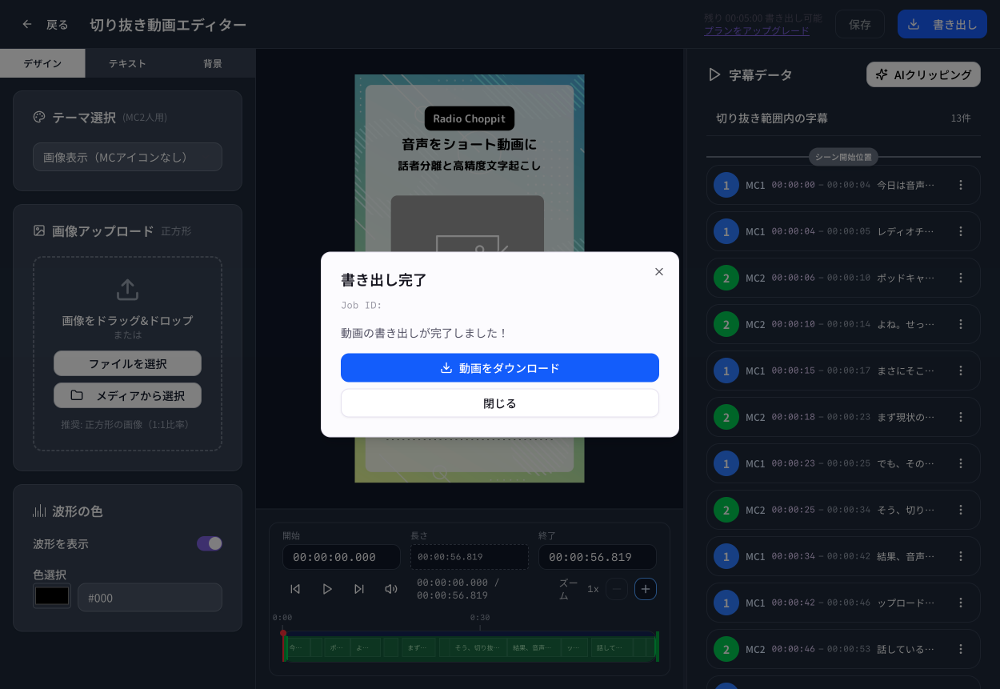Click the upload arrow icon in the drop zone
This screenshot has width=1000, height=689.
[127, 290]
